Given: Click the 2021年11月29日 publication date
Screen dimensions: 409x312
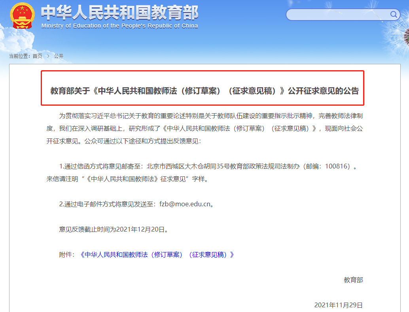Looking at the screenshot, I should tap(338, 305).
